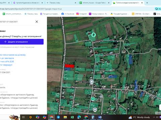The image size is (161, 120).
Task: Click the volume icon in system tray
Action: click(157, 117)
